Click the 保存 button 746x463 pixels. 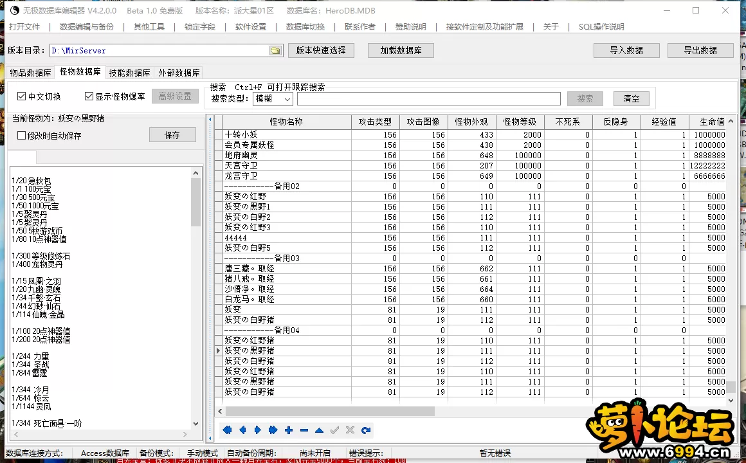point(173,135)
